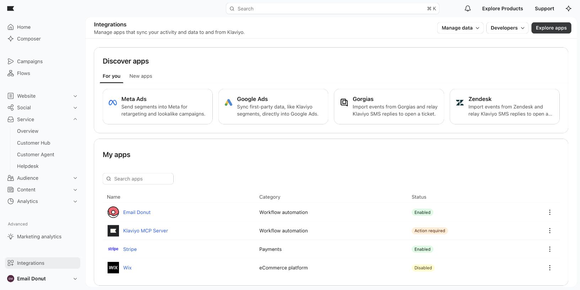
Task: Open more options for Klaviyo MCP Server
Action: 550,231
